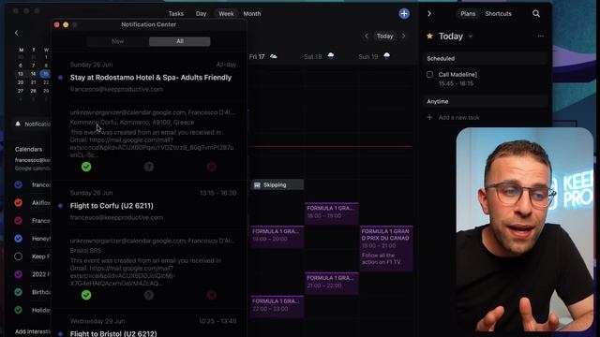
Task: Toggle the Birthdays calendar checkbox
Action: (x=19, y=292)
